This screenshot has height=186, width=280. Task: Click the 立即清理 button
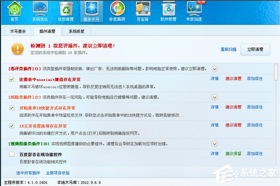pos(255,49)
